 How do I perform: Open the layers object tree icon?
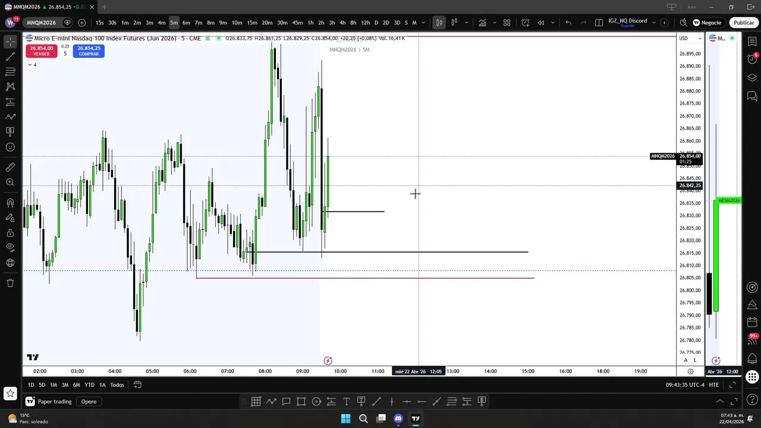(752, 78)
